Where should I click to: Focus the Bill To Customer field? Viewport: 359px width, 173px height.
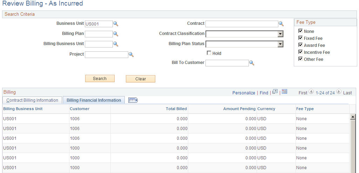[x=227, y=63]
